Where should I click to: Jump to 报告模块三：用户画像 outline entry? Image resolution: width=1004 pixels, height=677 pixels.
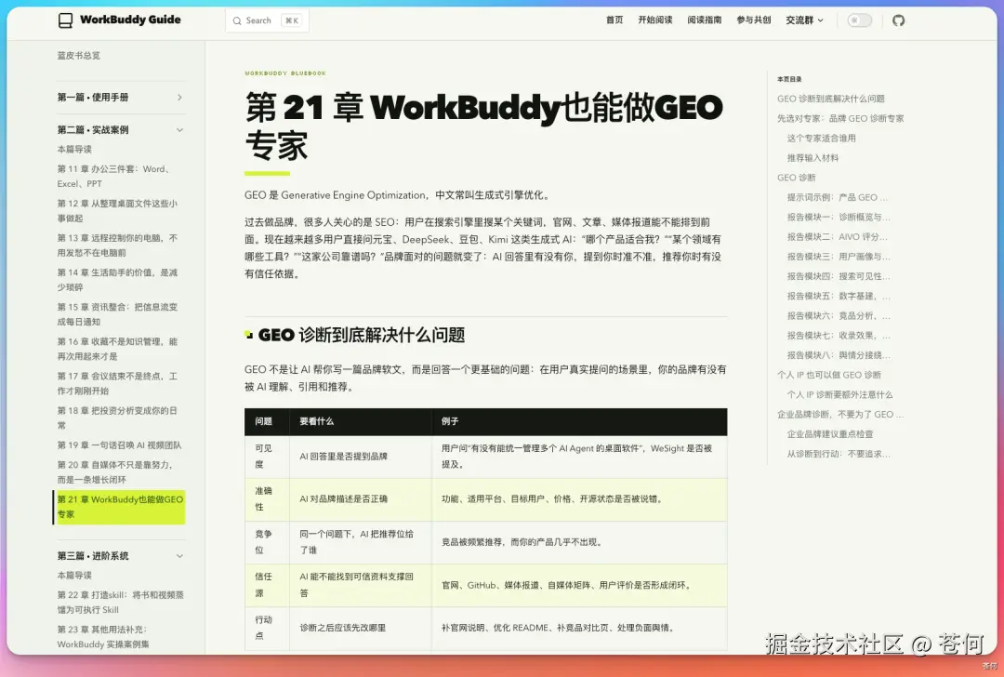[x=839, y=257]
